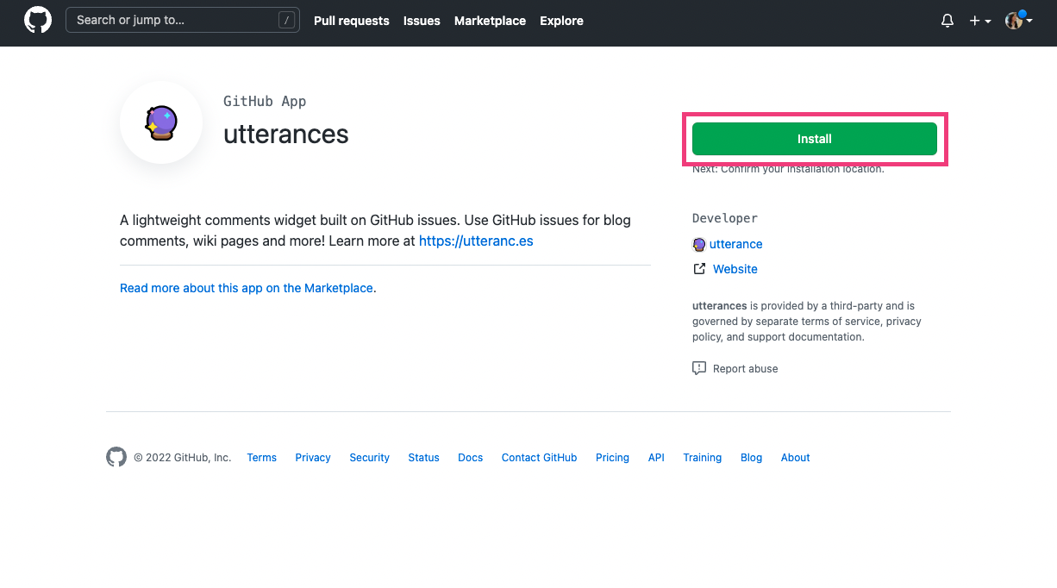The height and width of the screenshot is (588, 1057).
Task: Open Privacy in footer
Action: (x=313, y=458)
